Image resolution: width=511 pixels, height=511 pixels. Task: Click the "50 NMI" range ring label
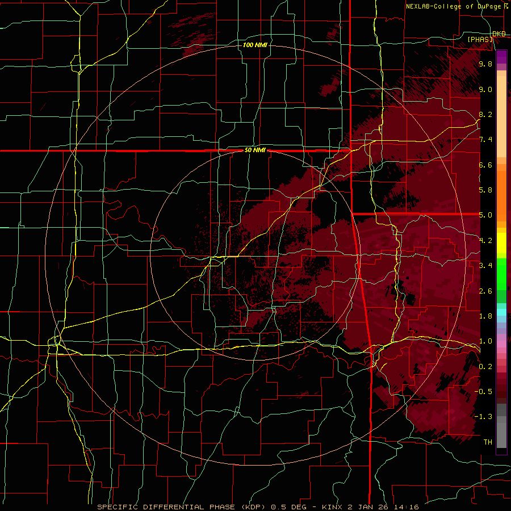(255, 150)
